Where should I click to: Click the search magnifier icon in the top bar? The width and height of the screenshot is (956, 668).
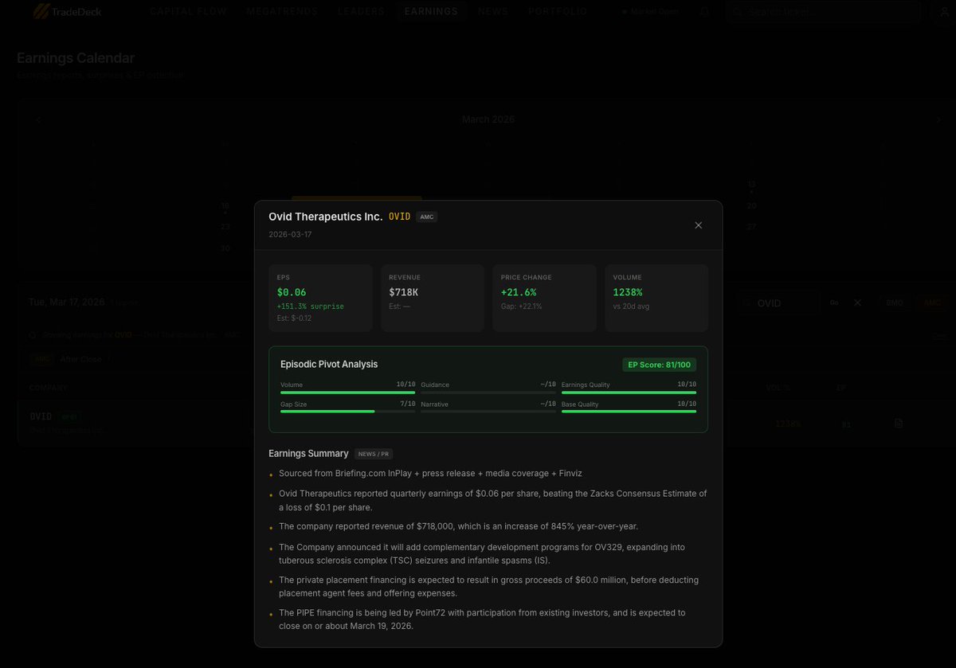738,12
